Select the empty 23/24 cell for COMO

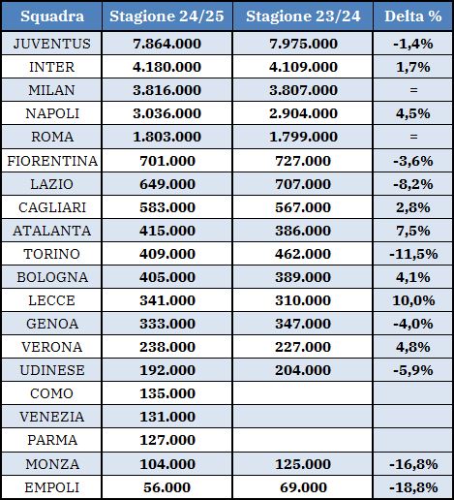303,393
